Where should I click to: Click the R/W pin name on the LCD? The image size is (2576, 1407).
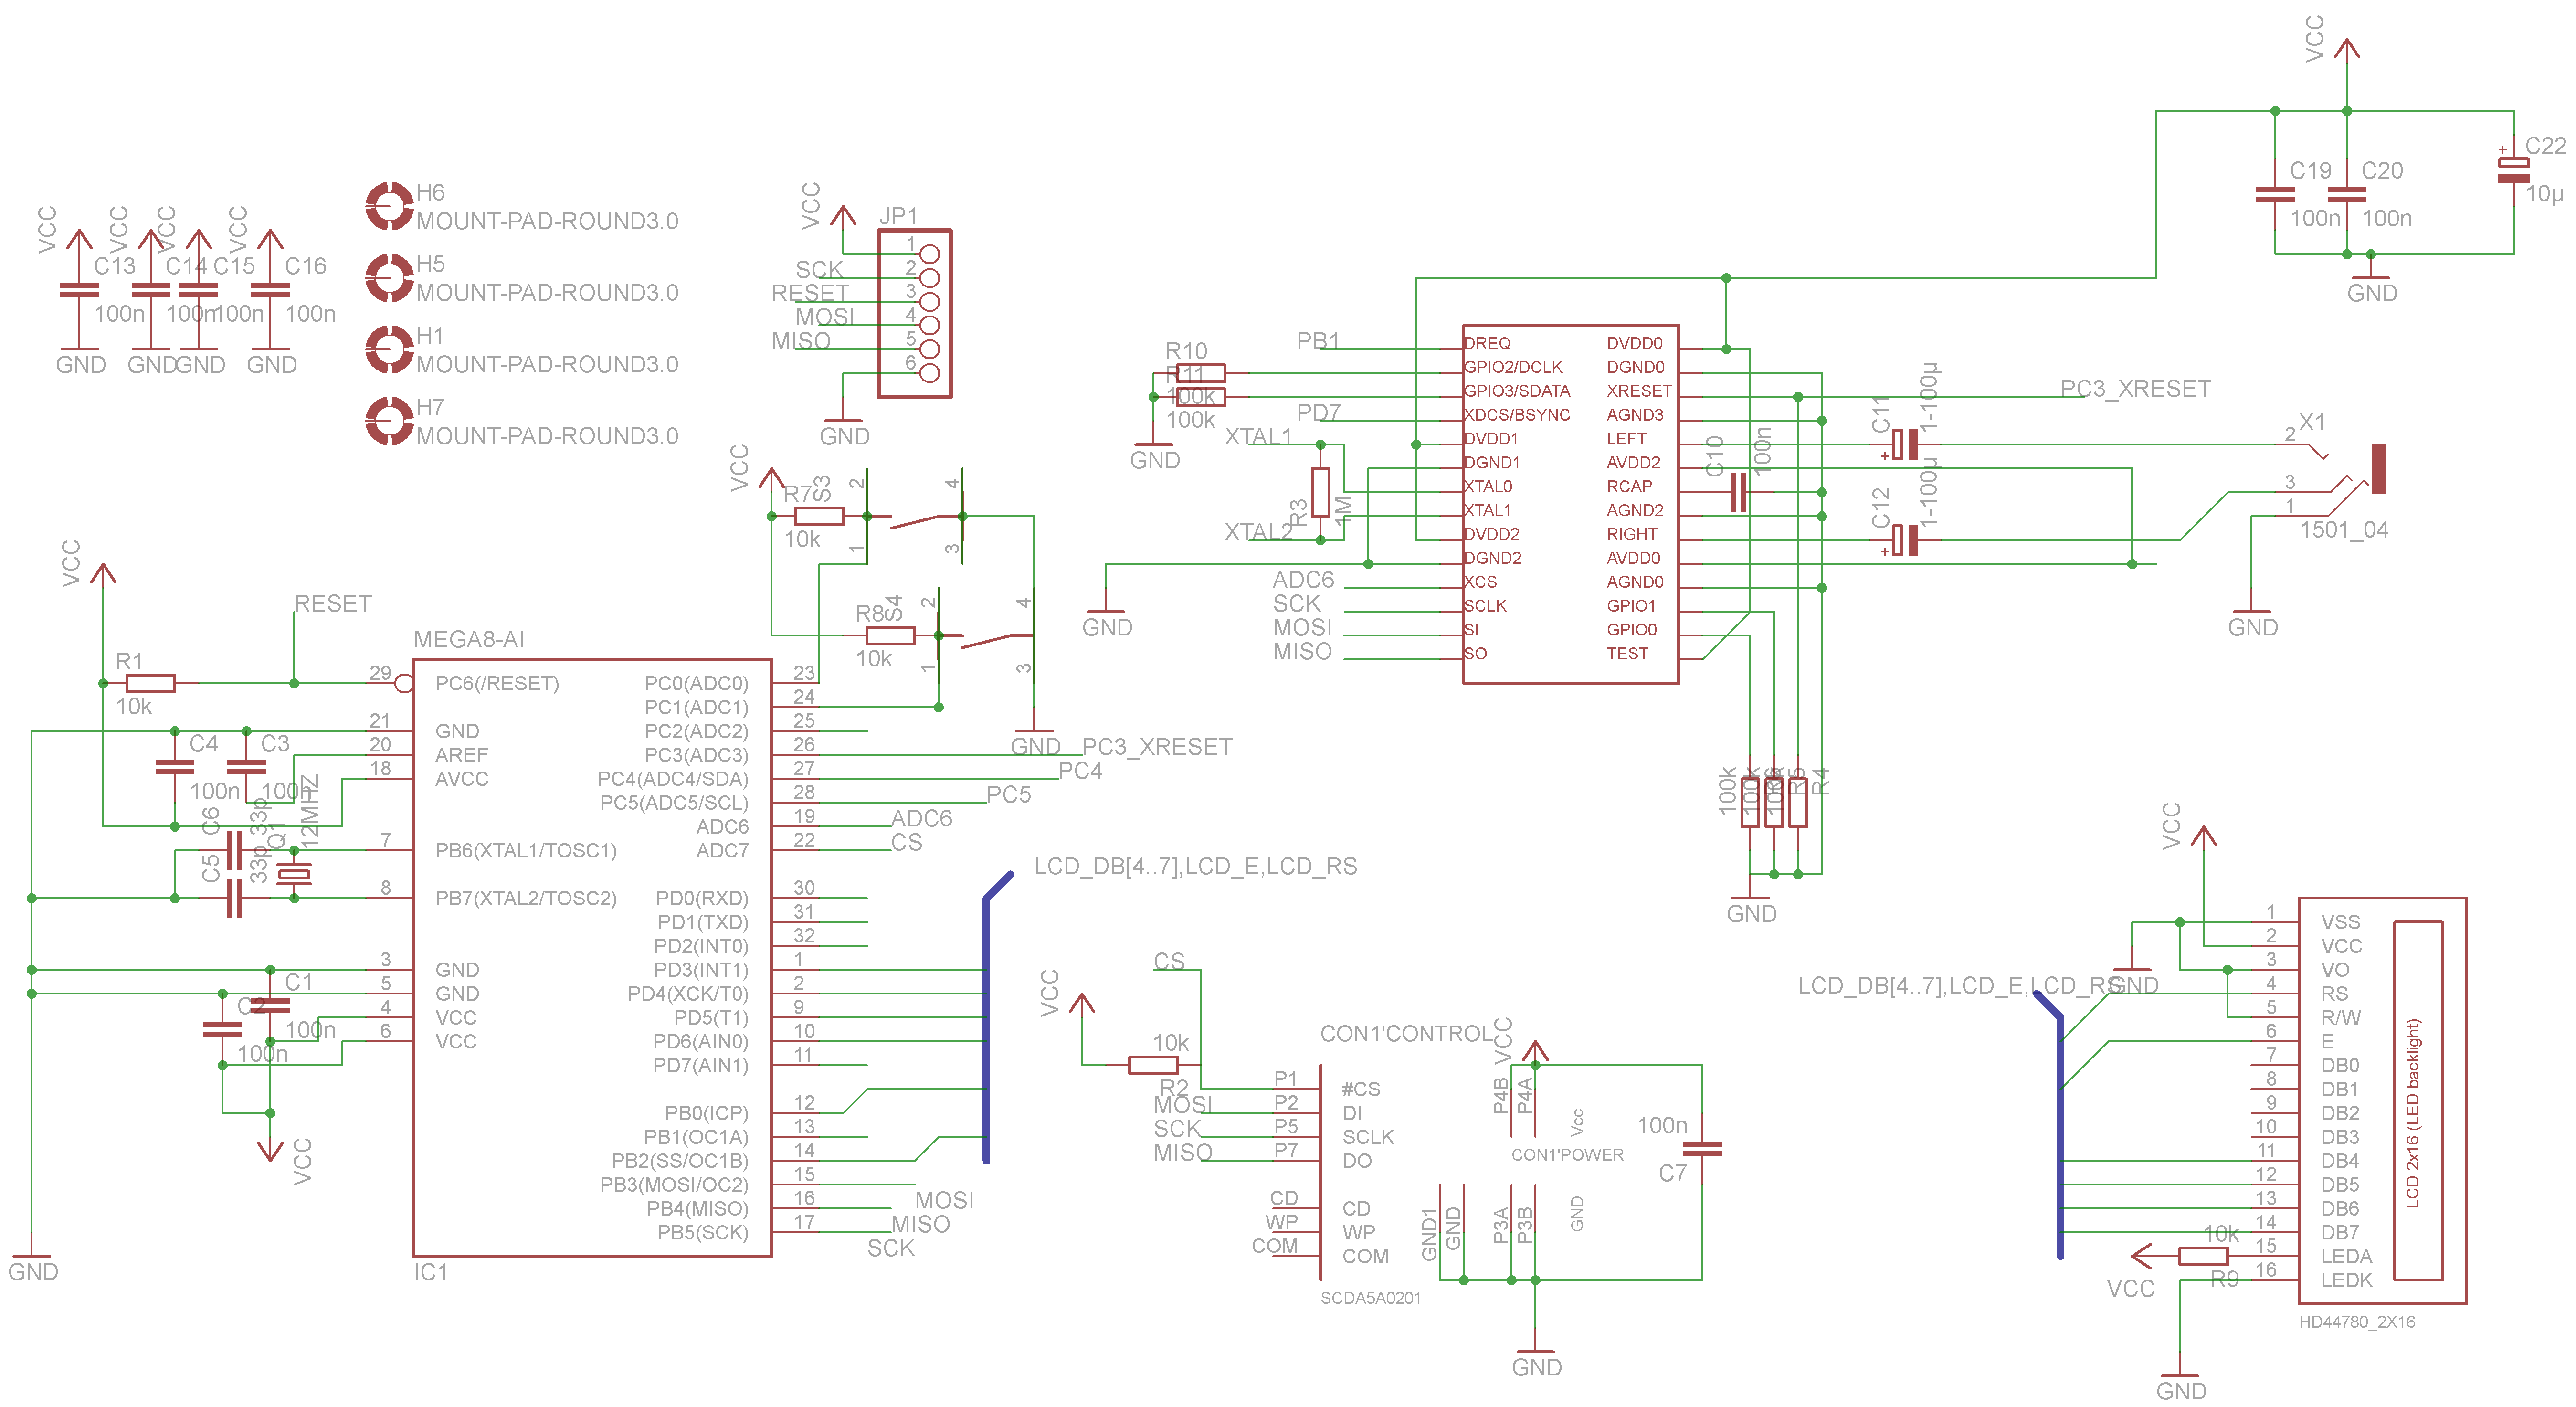tap(2340, 1018)
